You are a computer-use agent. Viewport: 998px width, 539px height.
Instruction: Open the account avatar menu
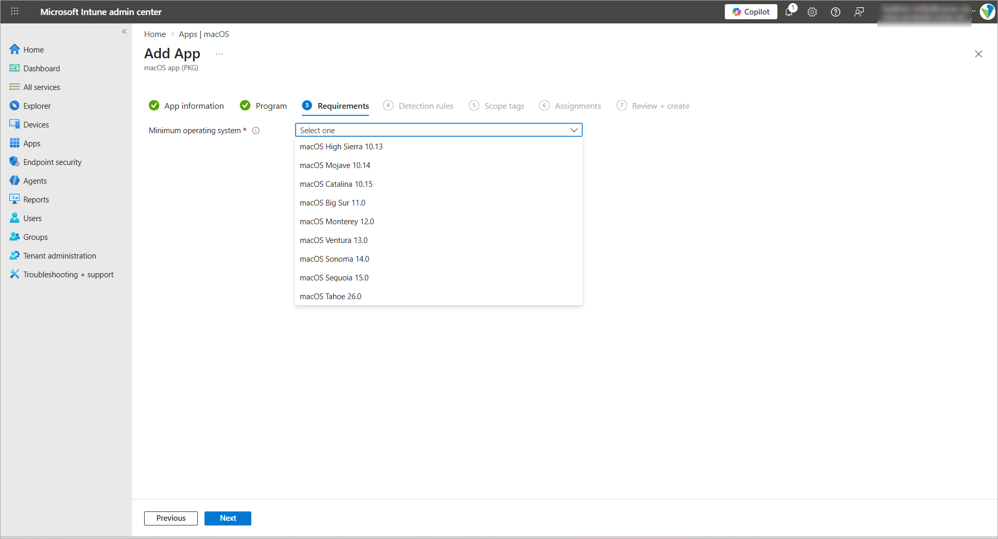[987, 11]
